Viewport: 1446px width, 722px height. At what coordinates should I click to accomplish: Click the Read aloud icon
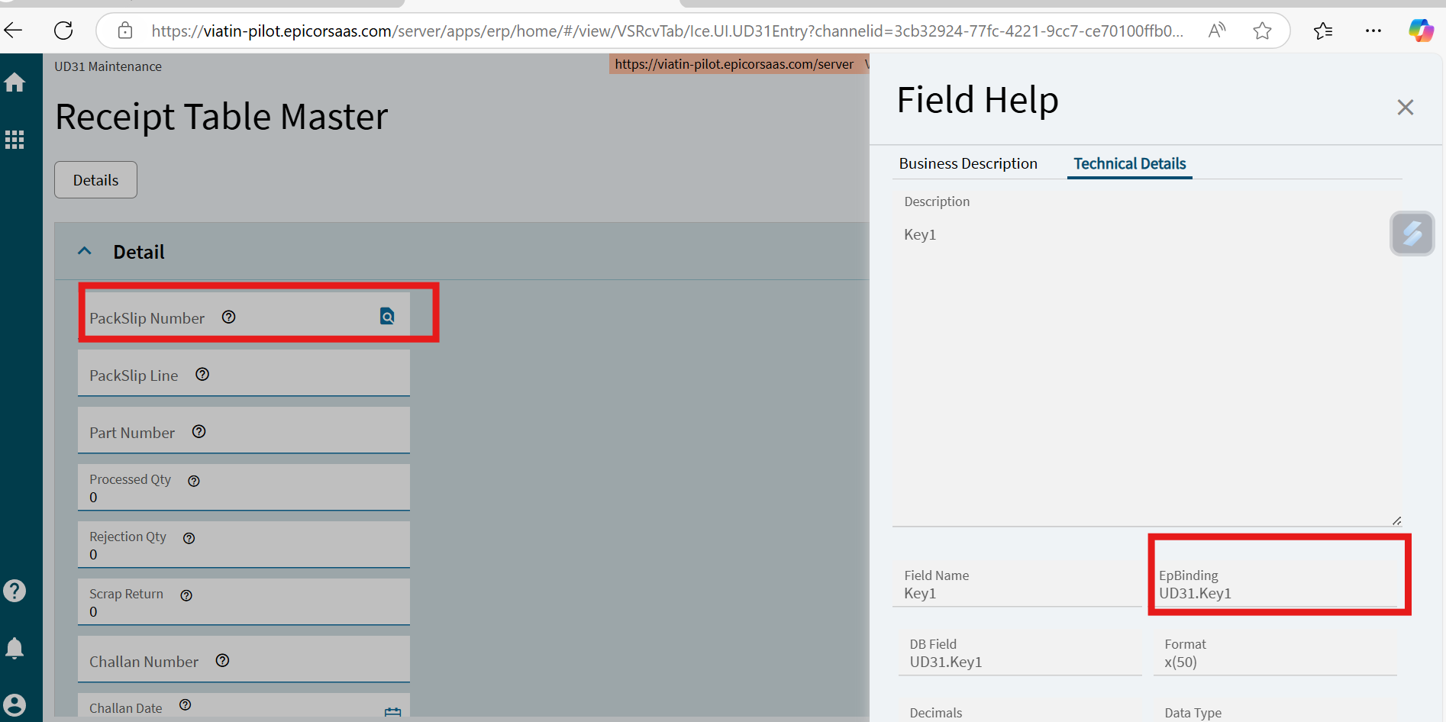pos(1217,31)
